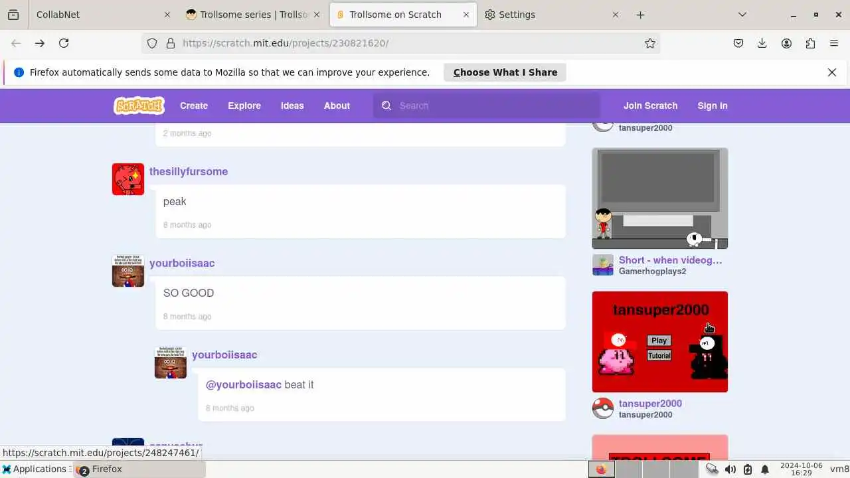This screenshot has width=850, height=478.
Task: Click the 'SO GOOD' comment text
Action: [189, 293]
